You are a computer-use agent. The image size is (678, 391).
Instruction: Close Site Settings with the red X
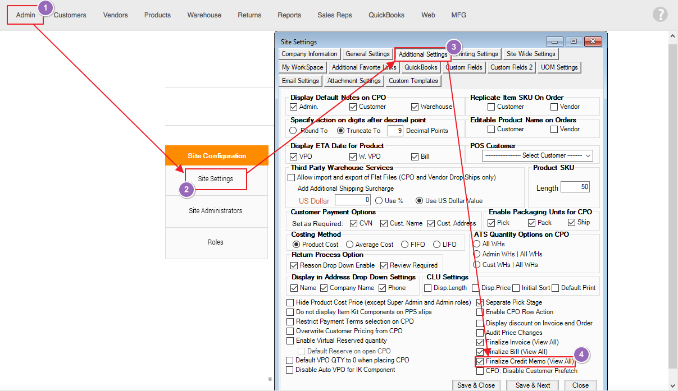592,42
